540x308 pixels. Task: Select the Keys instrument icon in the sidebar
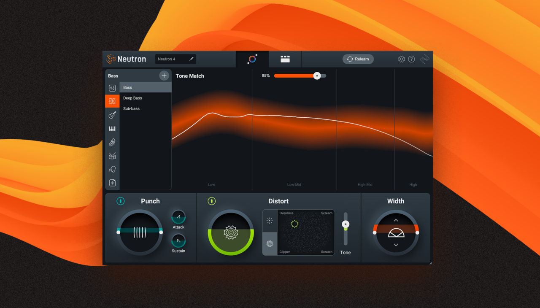pos(112,129)
